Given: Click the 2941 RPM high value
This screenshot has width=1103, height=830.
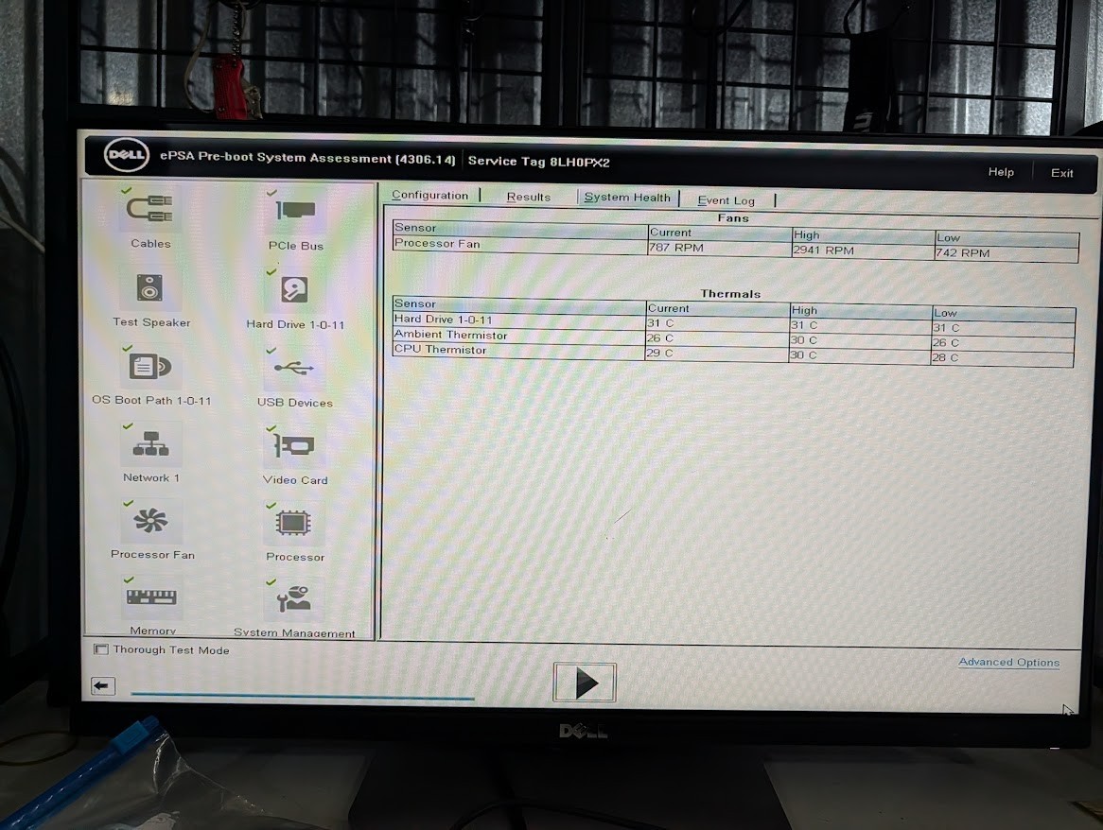Looking at the screenshot, I should [823, 251].
